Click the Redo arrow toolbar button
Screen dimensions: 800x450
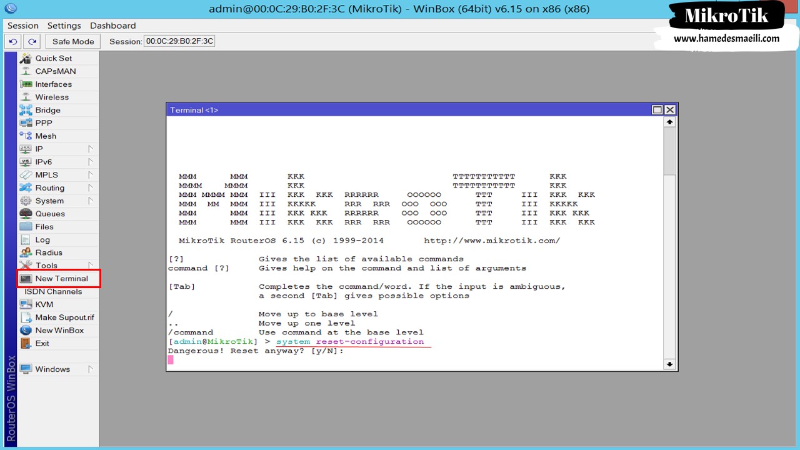(x=32, y=41)
